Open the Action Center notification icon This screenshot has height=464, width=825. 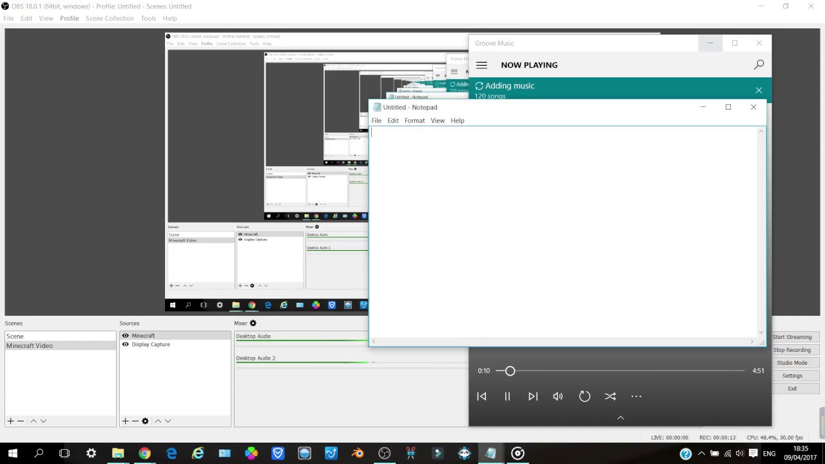(753, 454)
